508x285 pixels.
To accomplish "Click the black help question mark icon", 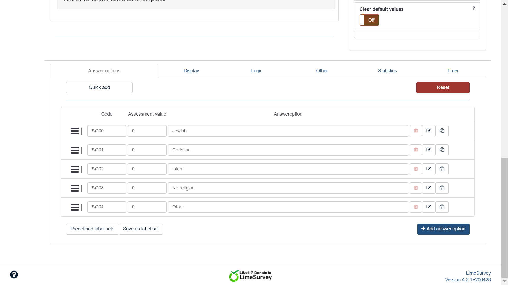I will pos(14,275).
